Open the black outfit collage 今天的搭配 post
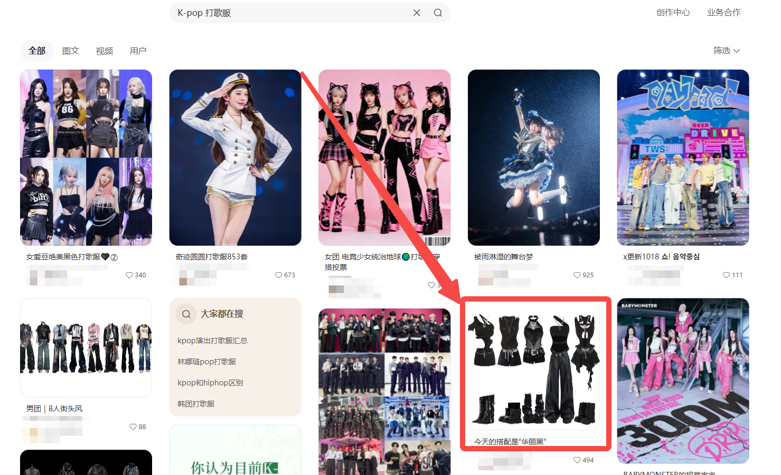781x475 pixels. click(x=534, y=366)
